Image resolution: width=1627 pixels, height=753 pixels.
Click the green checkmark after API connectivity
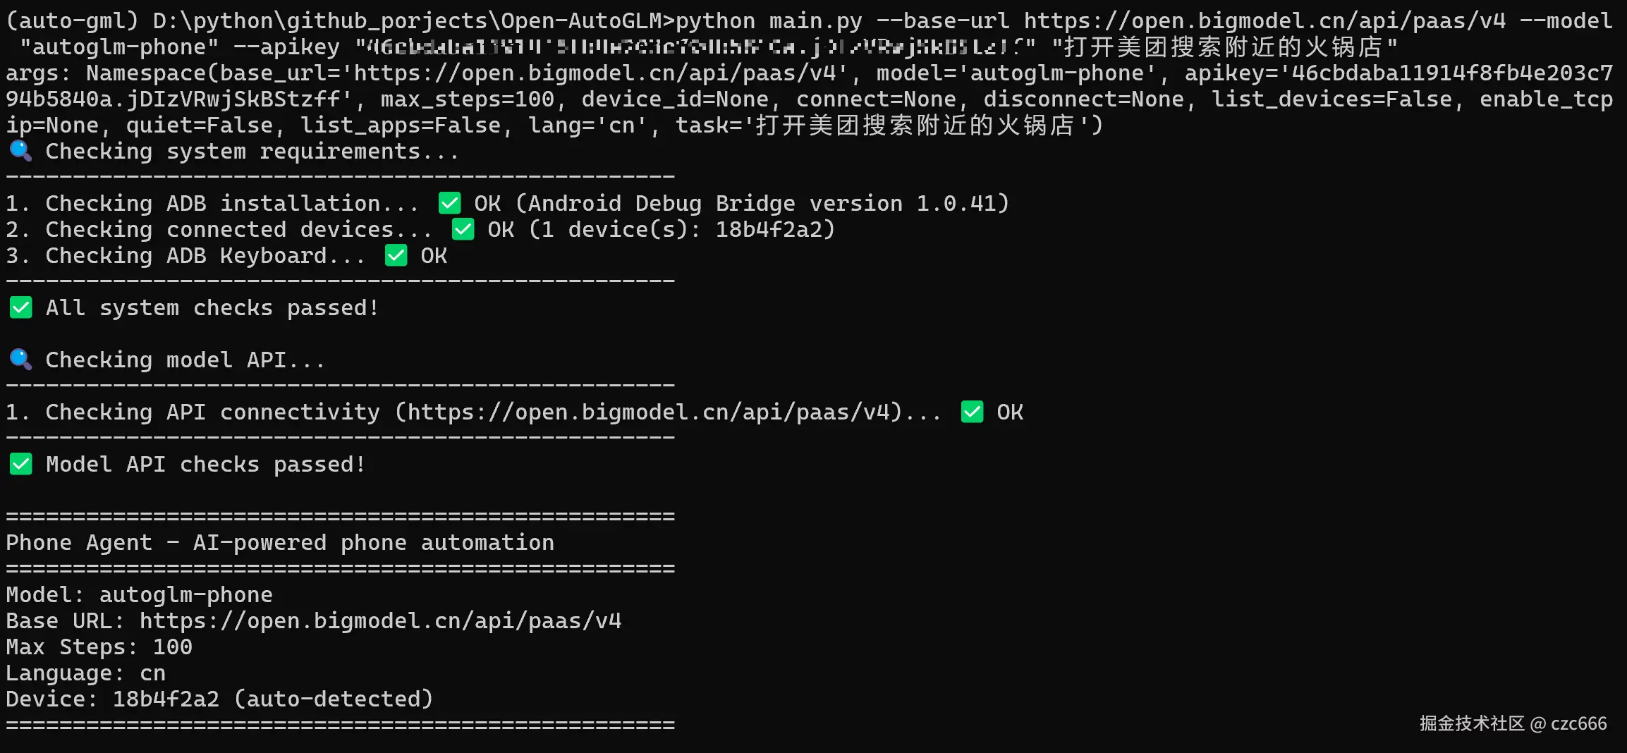pos(972,412)
